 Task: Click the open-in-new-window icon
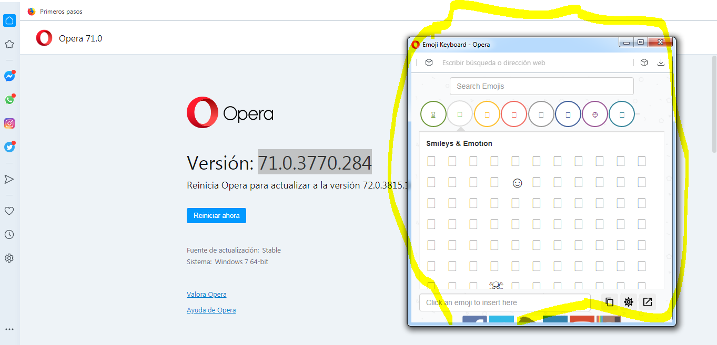(648, 302)
